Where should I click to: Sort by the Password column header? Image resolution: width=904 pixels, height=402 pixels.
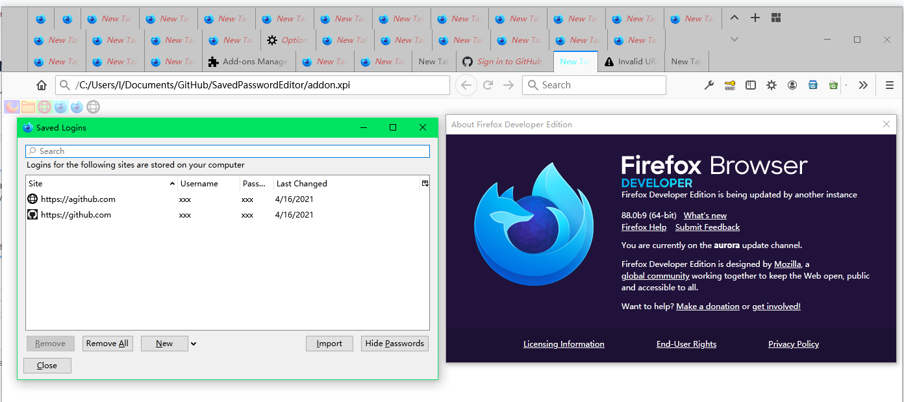click(x=257, y=184)
